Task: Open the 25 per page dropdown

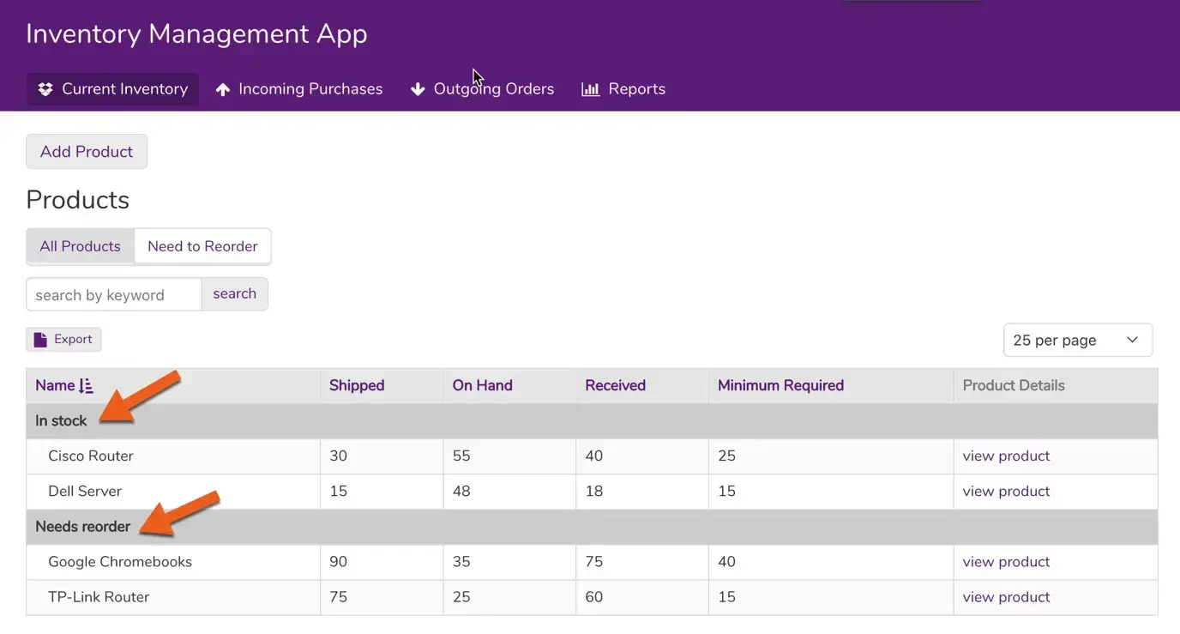Action: pos(1077,340)
